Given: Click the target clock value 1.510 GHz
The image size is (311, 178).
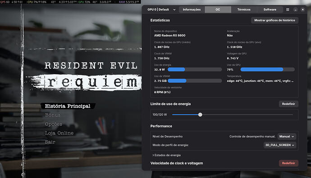Looking at the screenshot, I should pos(234,47).
